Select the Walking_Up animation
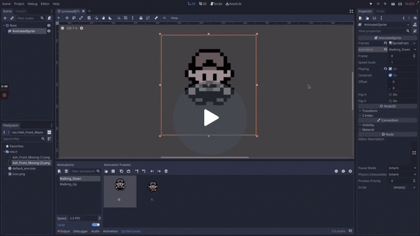The image size is (420, 236). (x=68, y=184)
